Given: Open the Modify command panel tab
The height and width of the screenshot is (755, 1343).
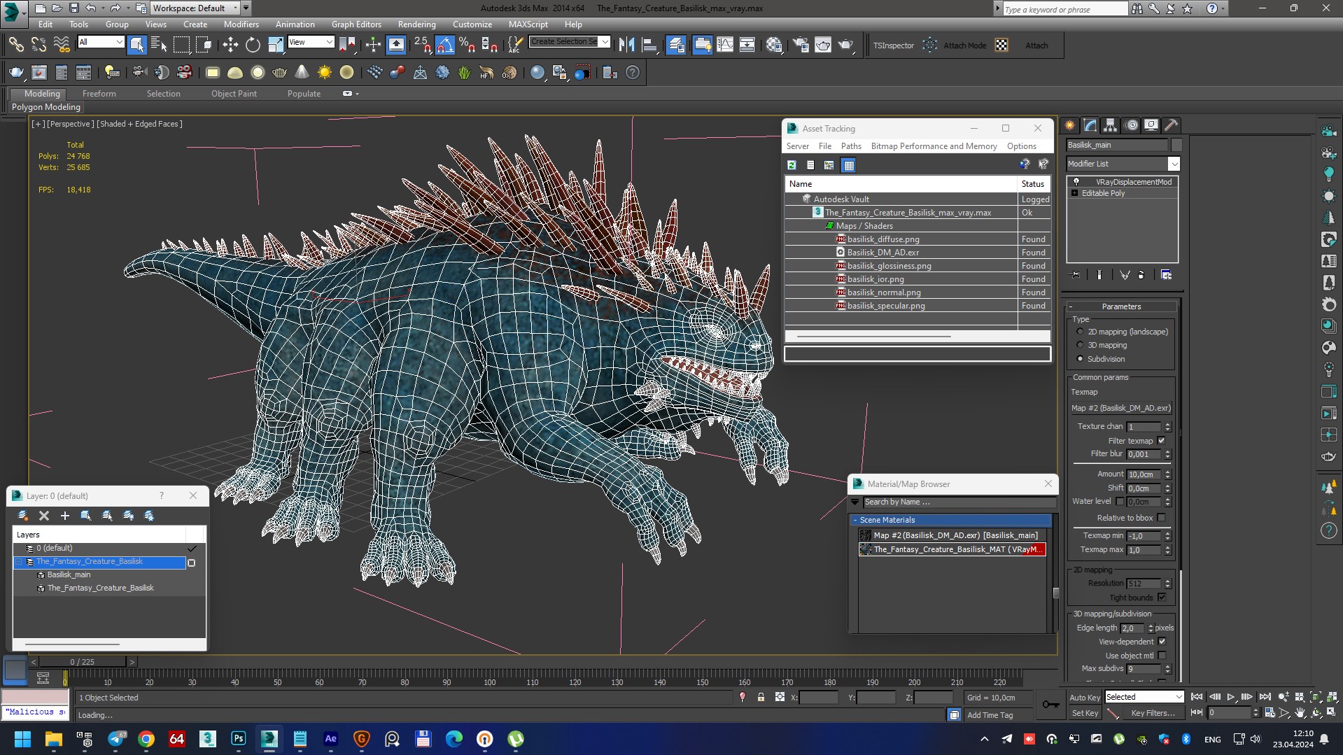Looking at the screenshot, I should click(x=1090, y=125).
